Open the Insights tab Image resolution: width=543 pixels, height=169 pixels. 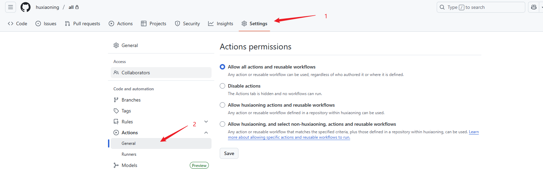pos(221,24)
